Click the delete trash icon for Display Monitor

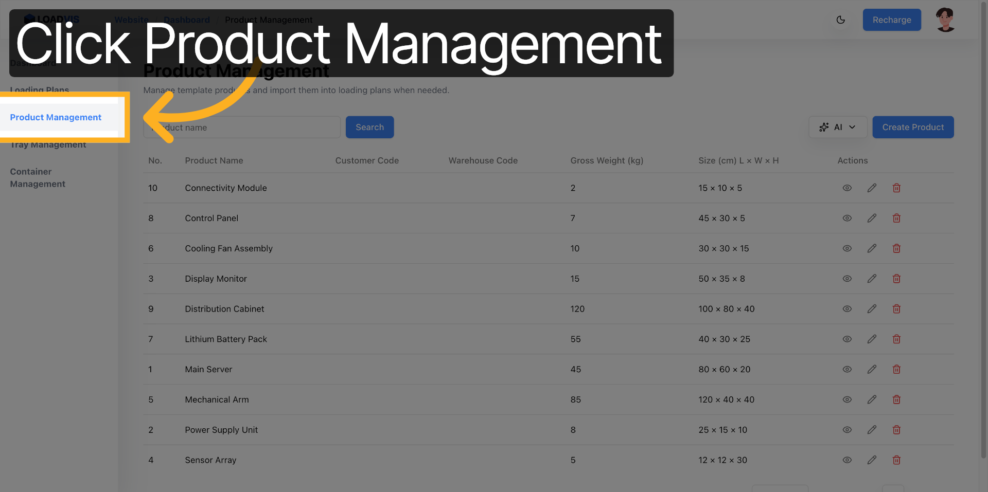click(896, 279)
